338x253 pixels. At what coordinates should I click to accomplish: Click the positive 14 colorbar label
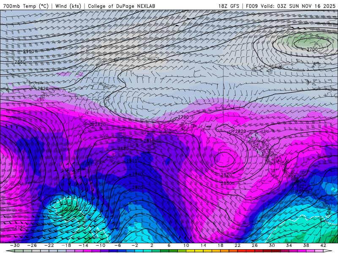click(203, 245)
